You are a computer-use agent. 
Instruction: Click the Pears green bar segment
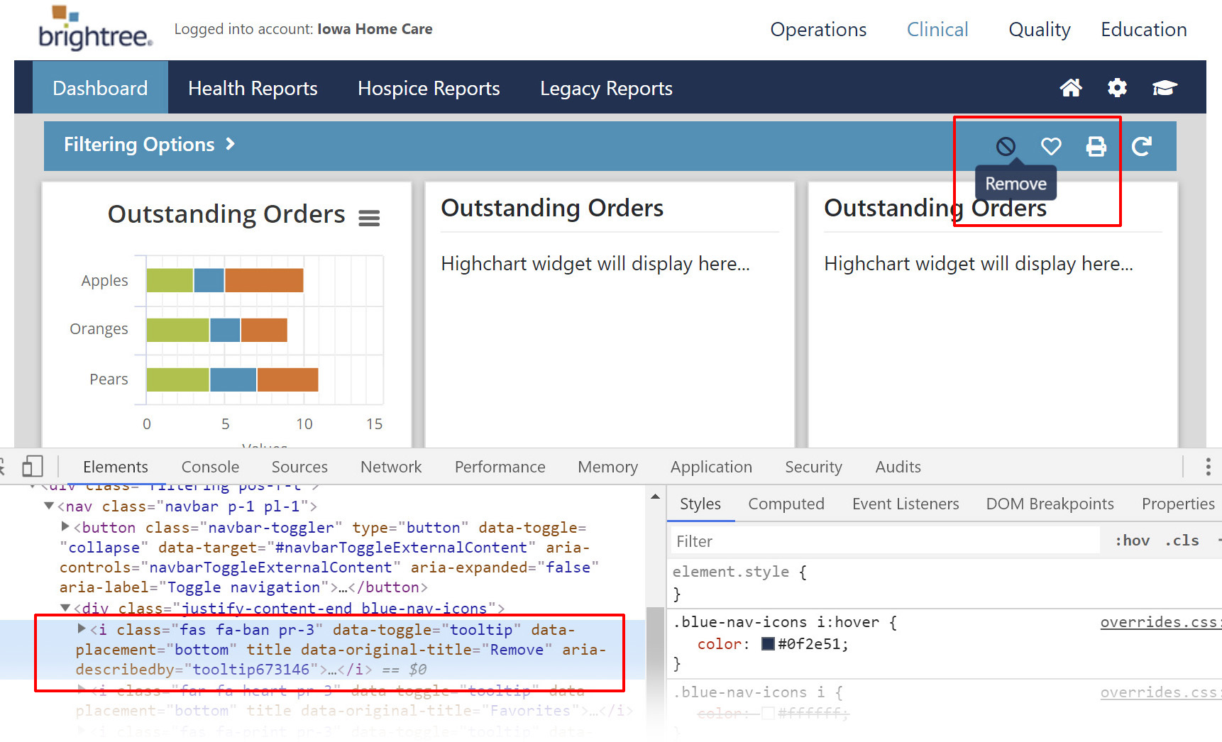click(x=177, y=380)
